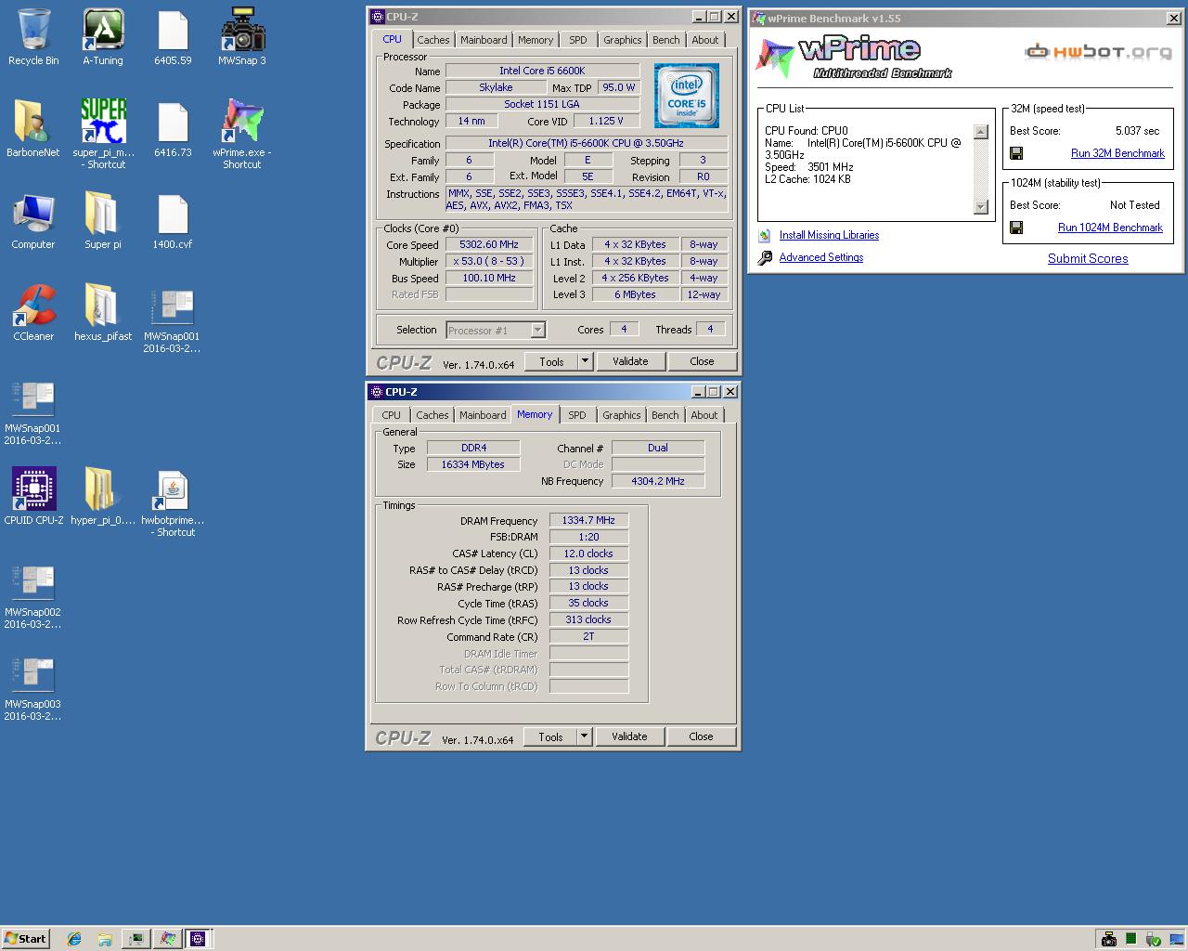Launch the super_pi_m... shortcut

click(103, 135)
